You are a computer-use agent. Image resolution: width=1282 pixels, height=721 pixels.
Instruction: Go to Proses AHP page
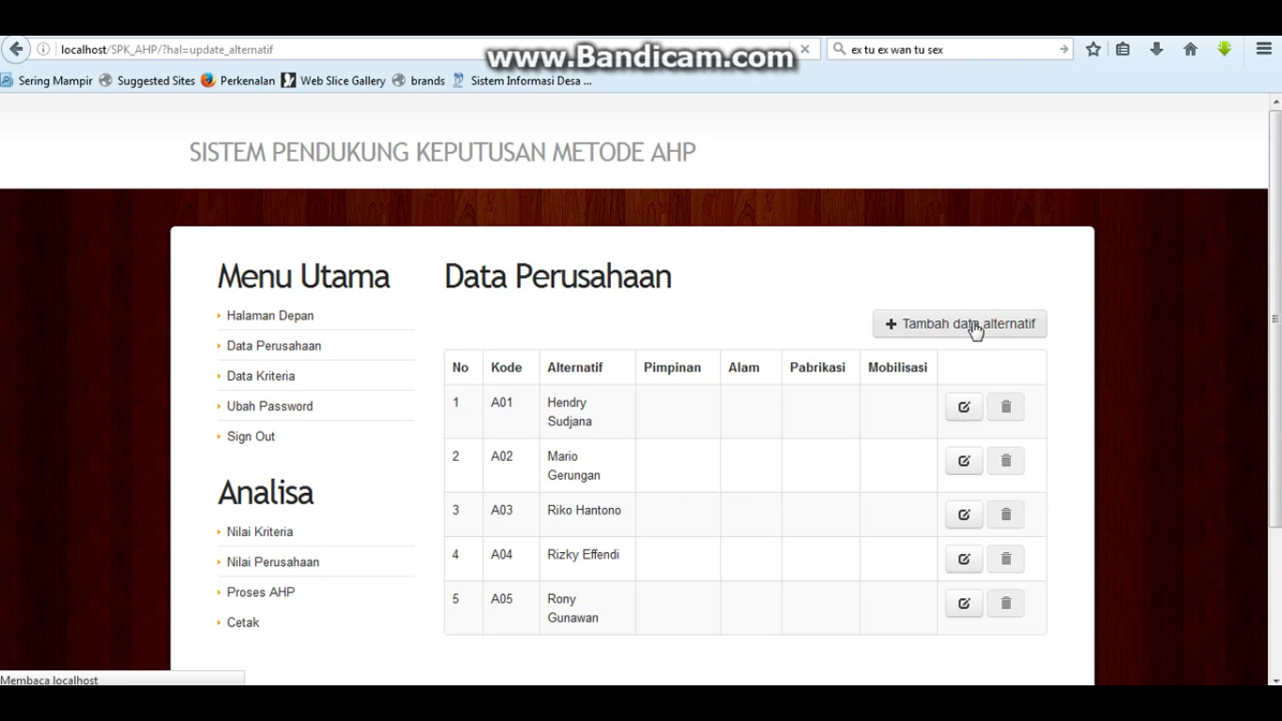click(261, 592)
